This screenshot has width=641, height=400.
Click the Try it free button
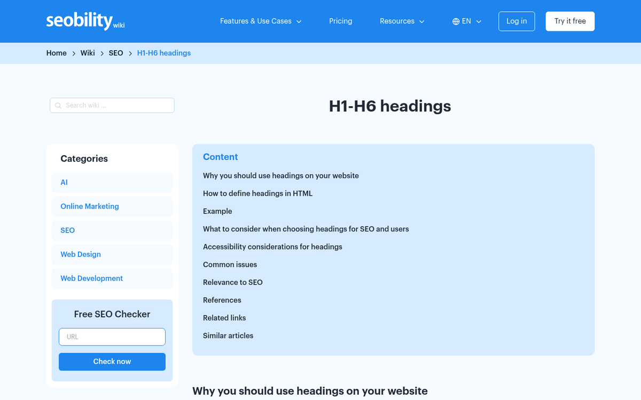pyautogui.click(x=570, y=21)
